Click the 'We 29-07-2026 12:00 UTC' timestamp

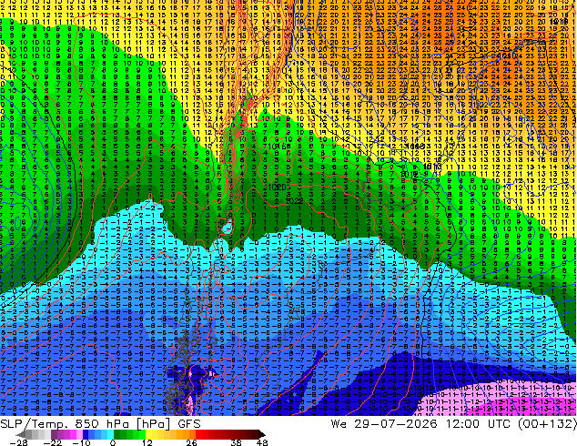point(421,424)
